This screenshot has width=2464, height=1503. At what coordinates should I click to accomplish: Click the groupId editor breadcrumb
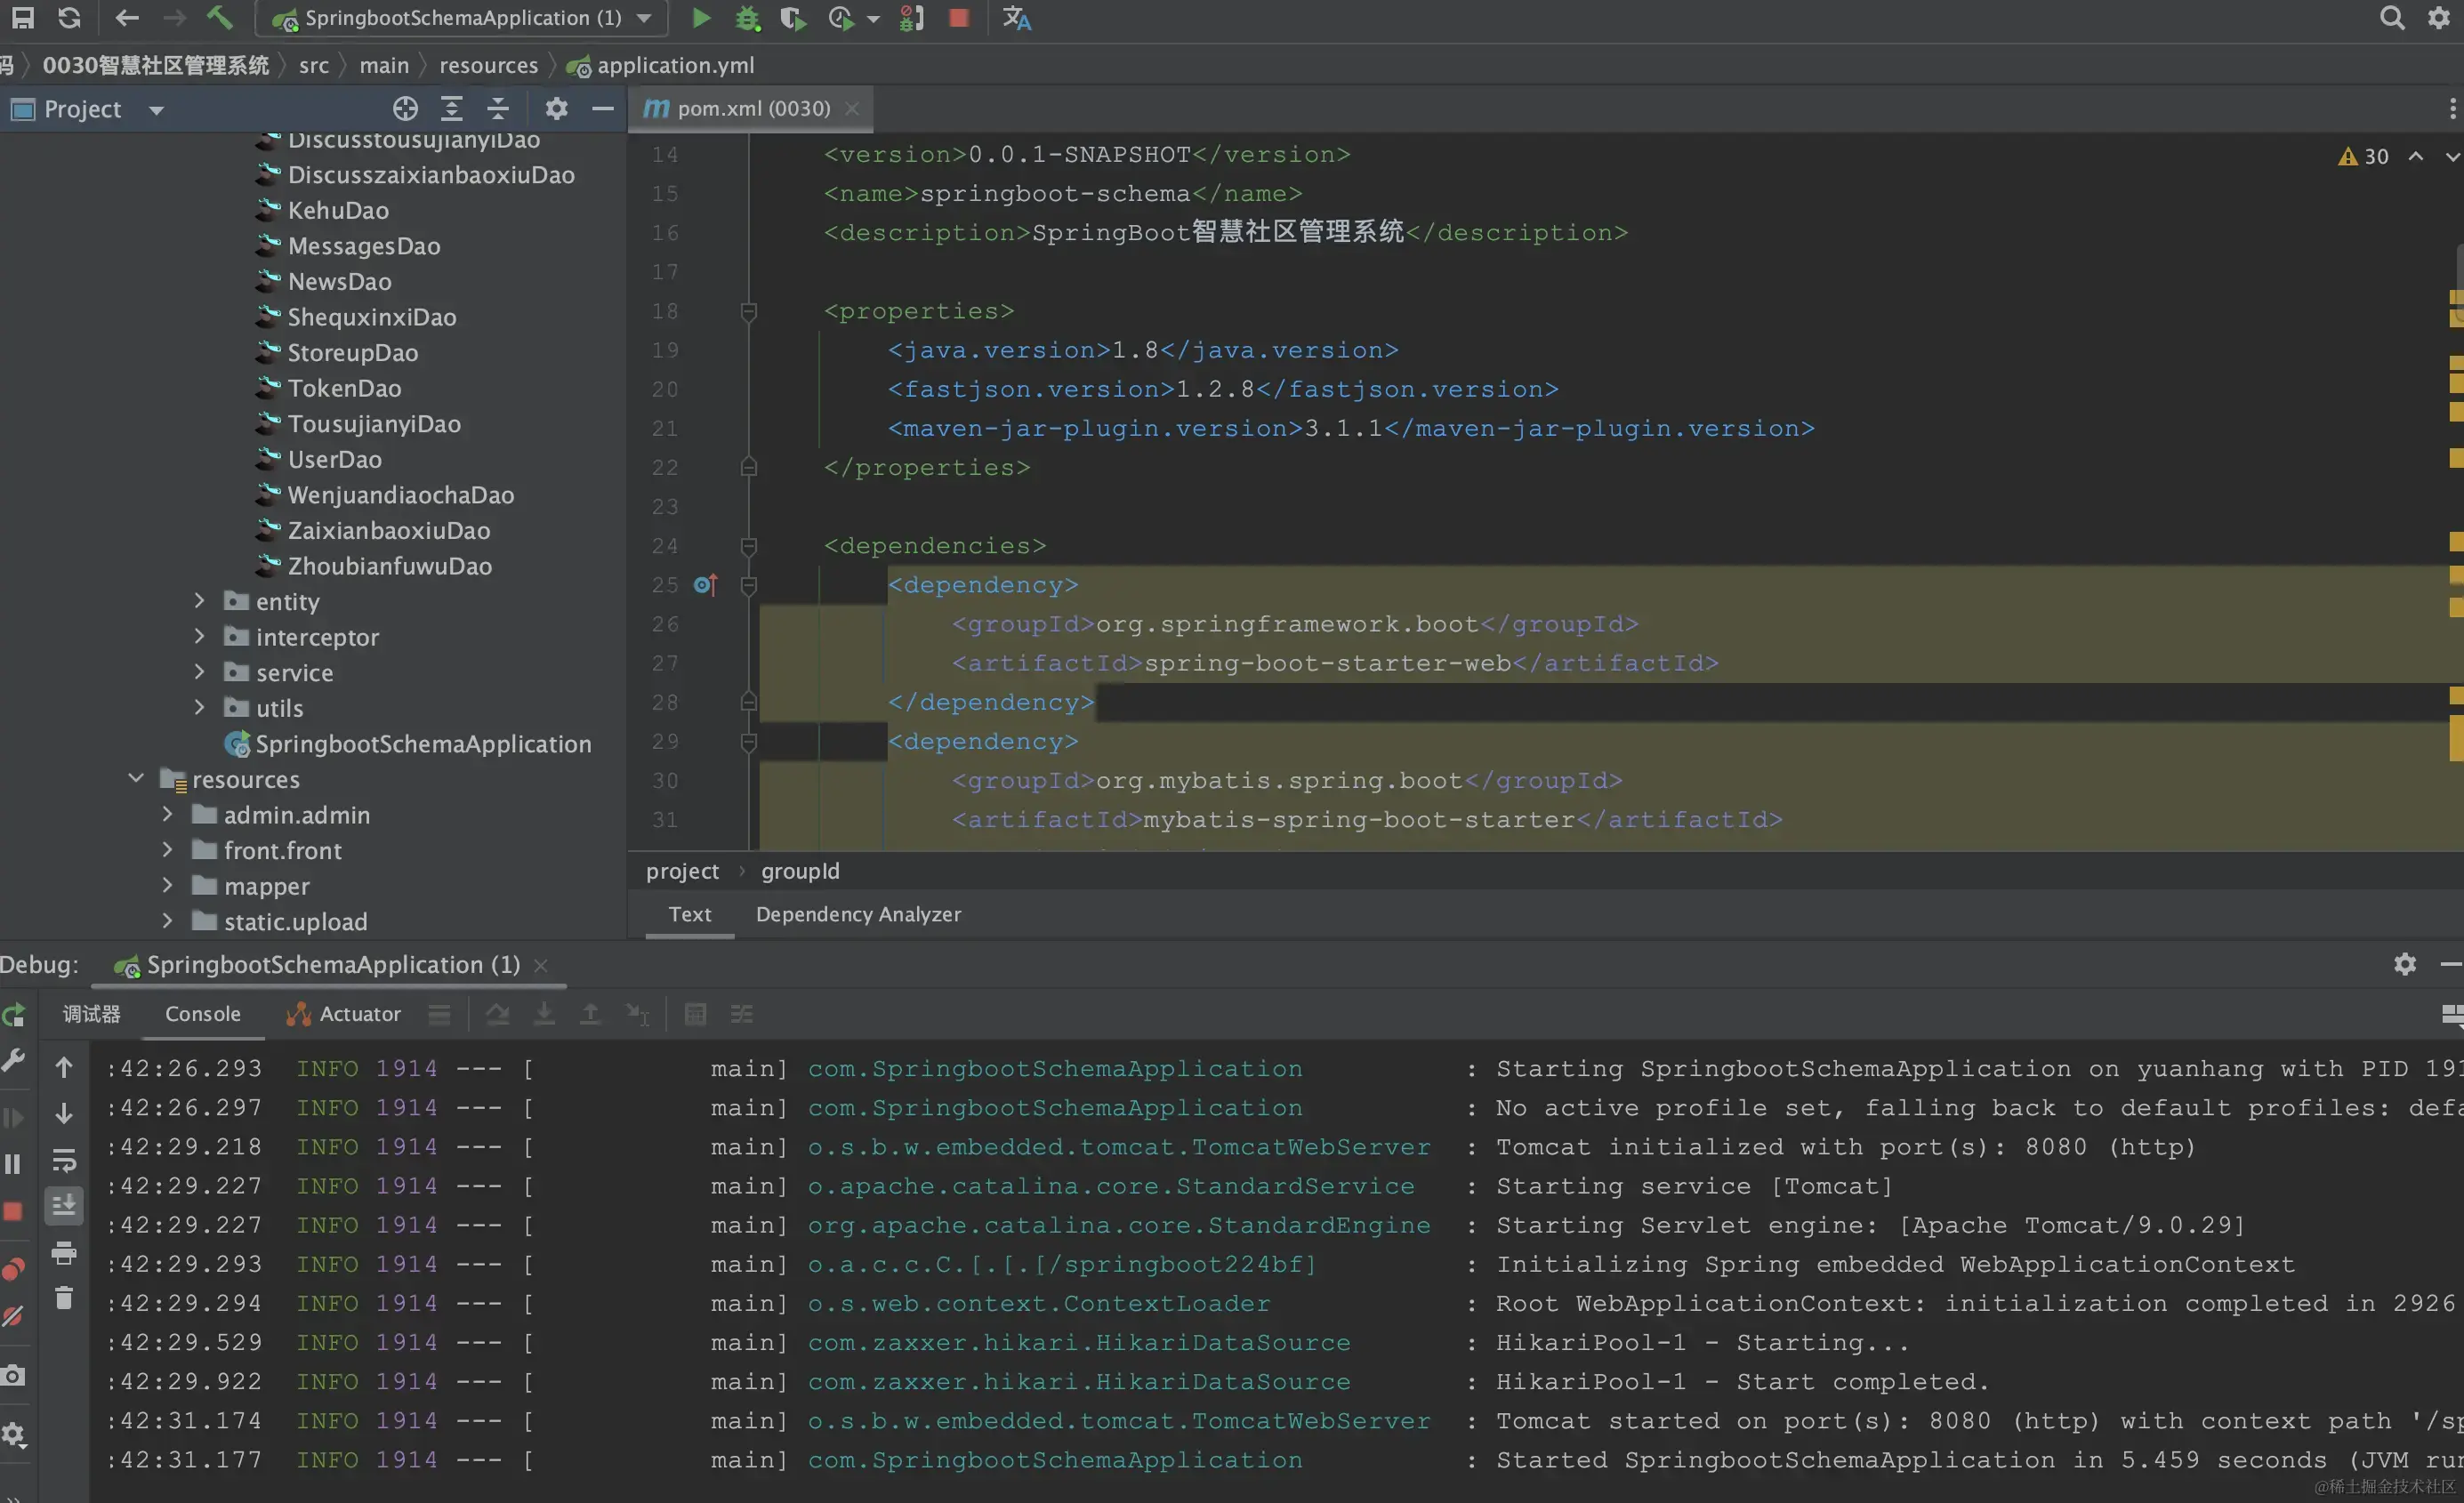pyautogui.click(x=800, y=871)
